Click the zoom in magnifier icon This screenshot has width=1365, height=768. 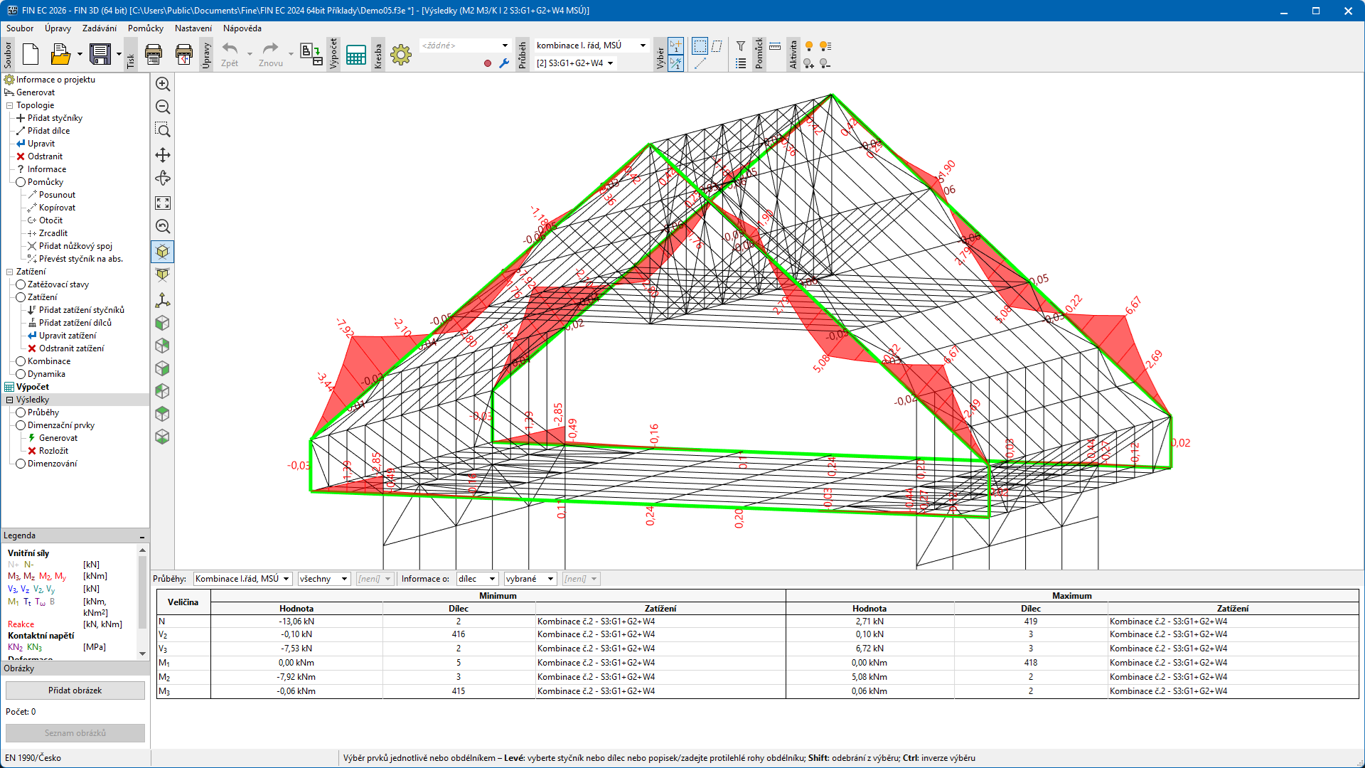tap(163, 84)
